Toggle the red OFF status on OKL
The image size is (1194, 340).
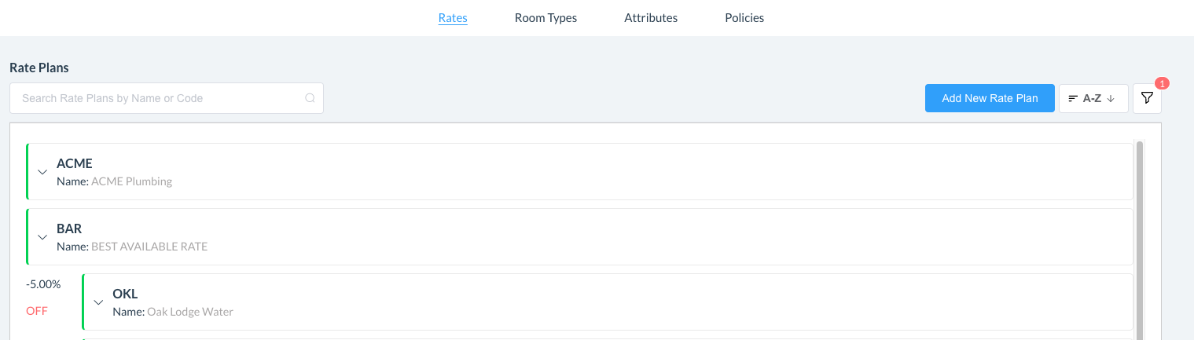click(x=37, y=311)
